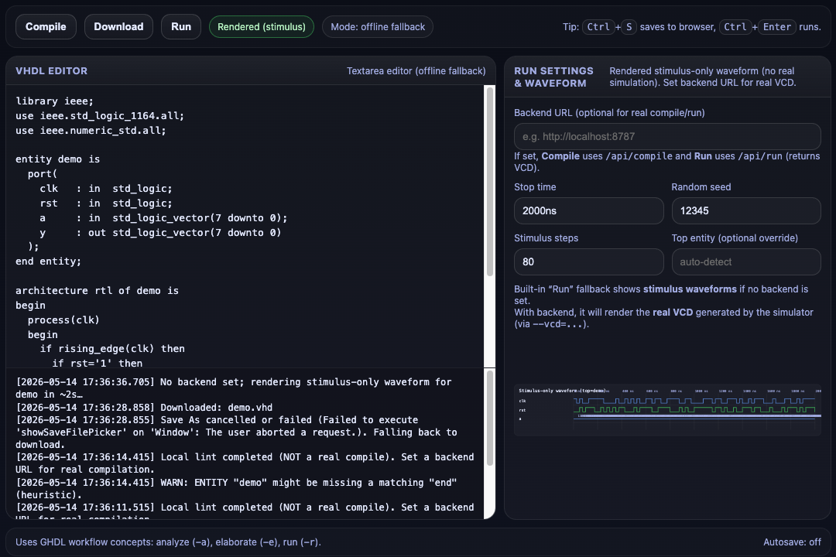Viewport: 836px width, 557px height.
Task: Click the 'No backend set' log entry
Action: coord(234,388)
